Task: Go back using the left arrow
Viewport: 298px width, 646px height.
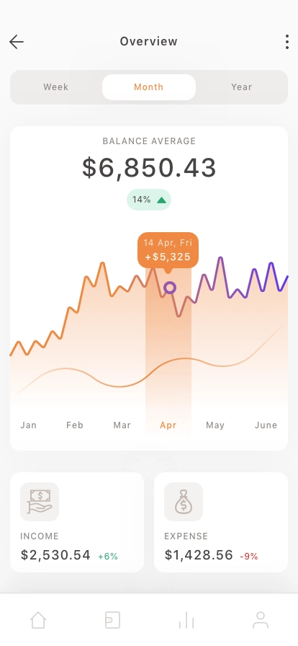Action: (x=17, y=42)
